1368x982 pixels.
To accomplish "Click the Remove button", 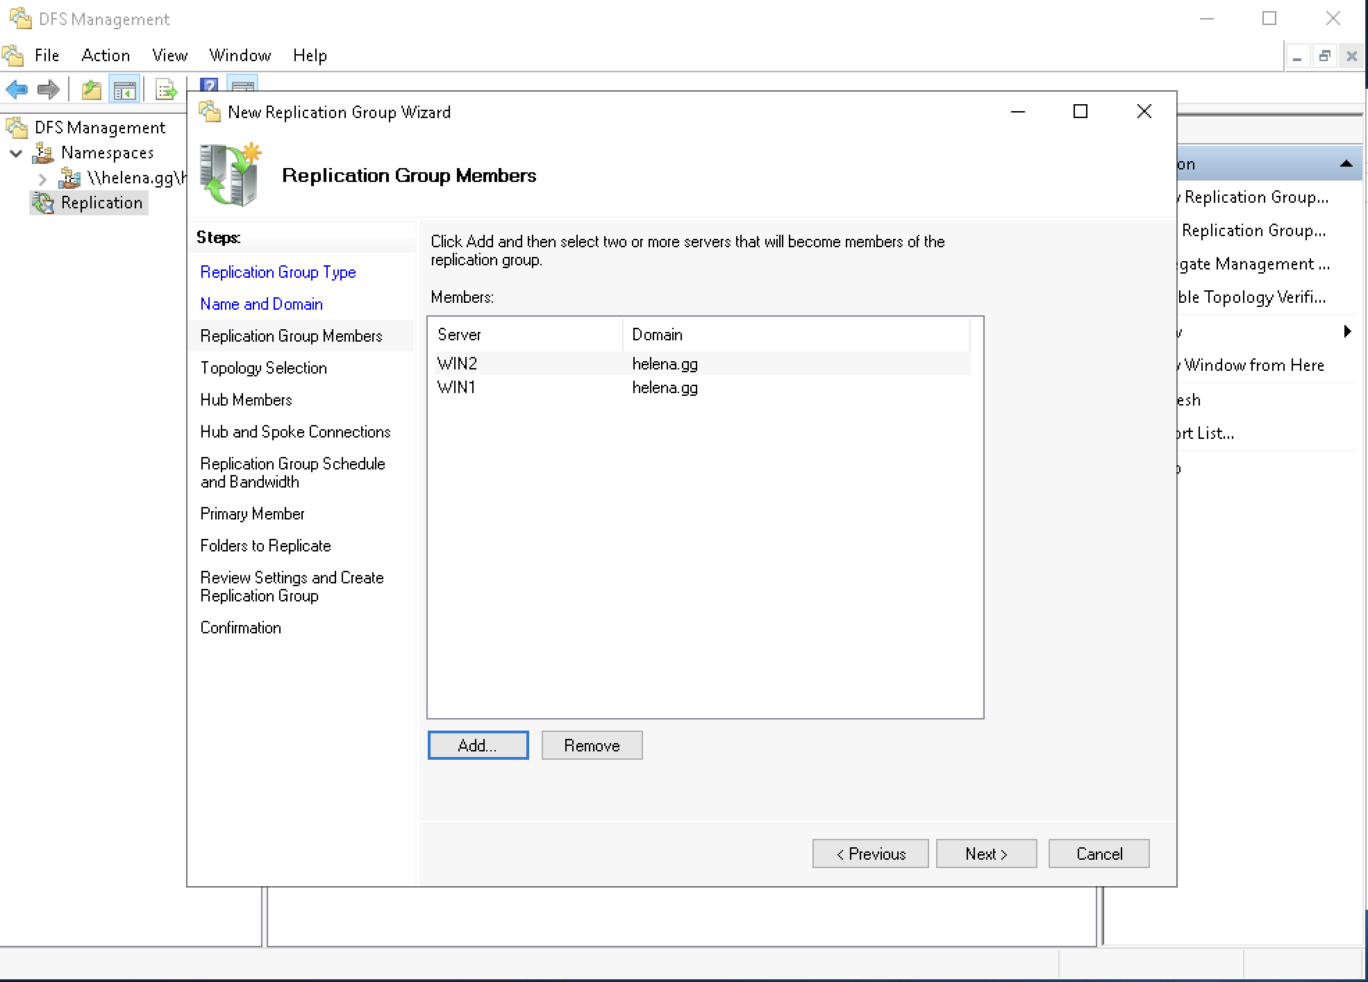I will (x=592, y=745).
